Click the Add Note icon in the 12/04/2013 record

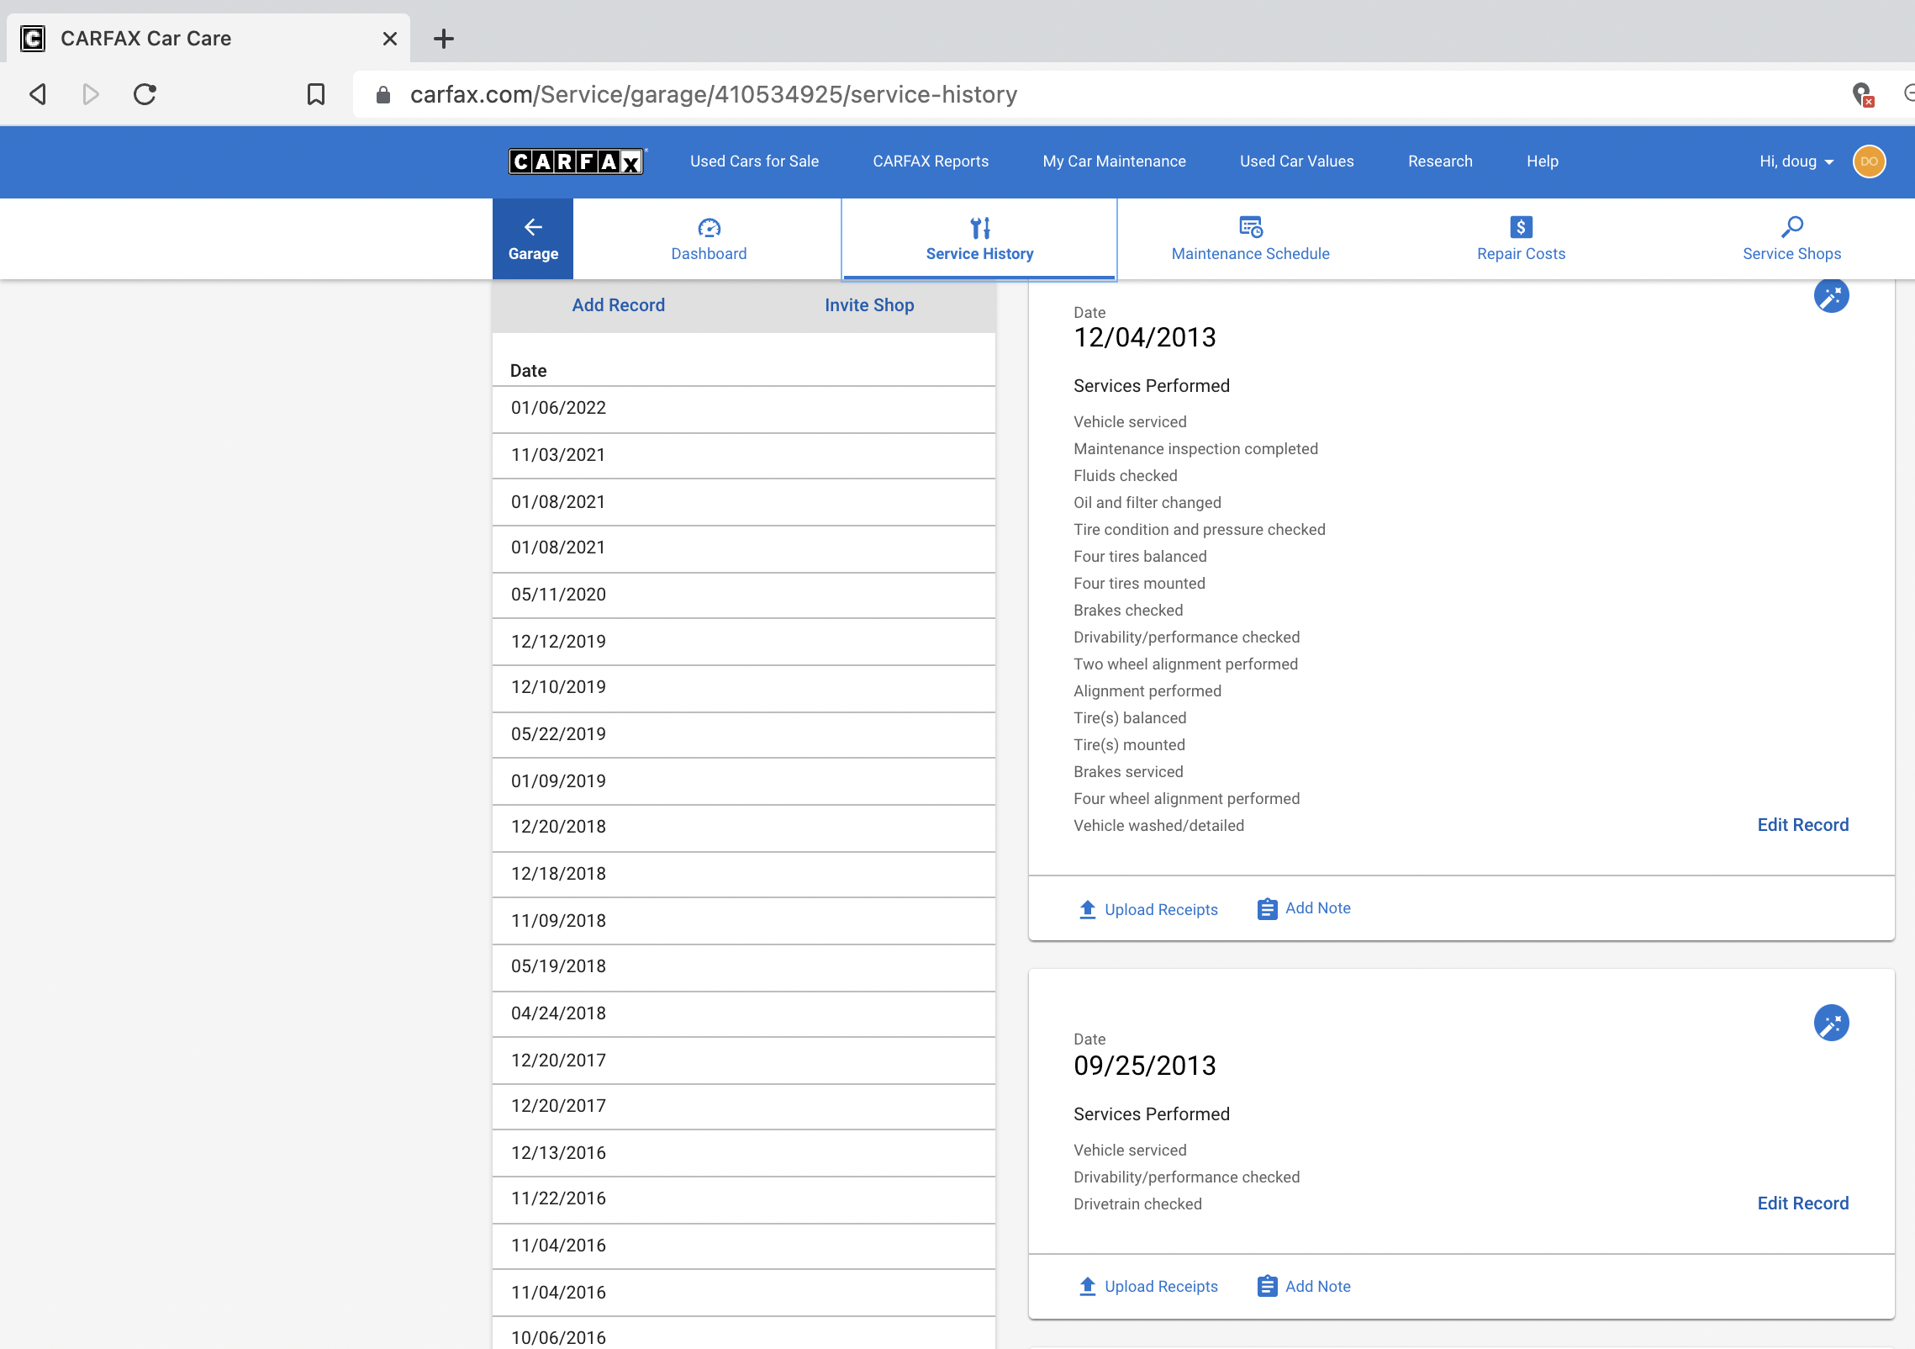(x=1267, y=909)
